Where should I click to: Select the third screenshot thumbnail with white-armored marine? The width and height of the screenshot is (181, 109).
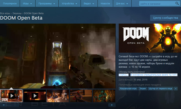(x=58, y=96)
